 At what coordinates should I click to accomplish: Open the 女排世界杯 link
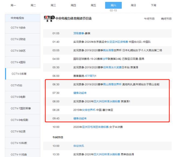click(89, 110)
